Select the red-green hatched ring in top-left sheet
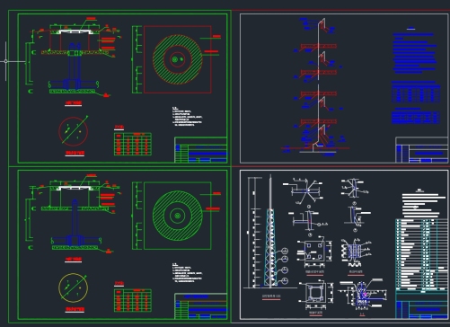The image size is (450, 327). pos(178,59)
